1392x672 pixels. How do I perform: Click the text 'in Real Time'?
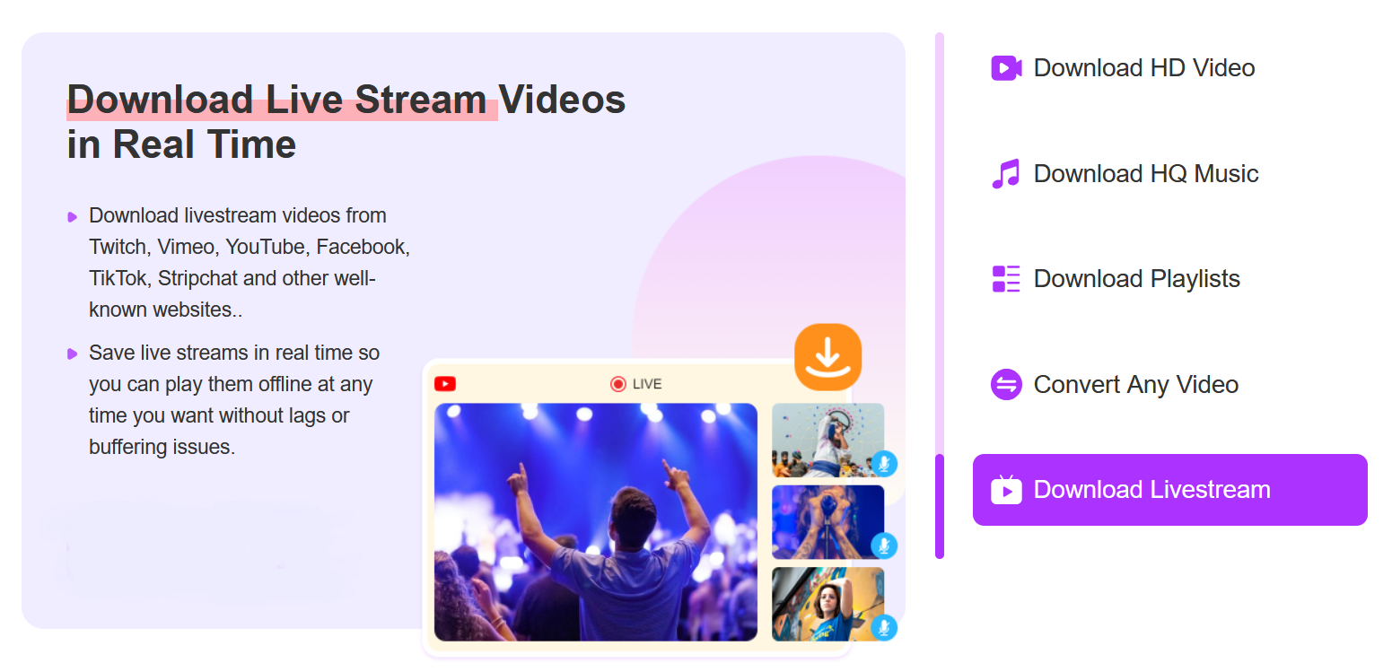(x=181, y=144)
